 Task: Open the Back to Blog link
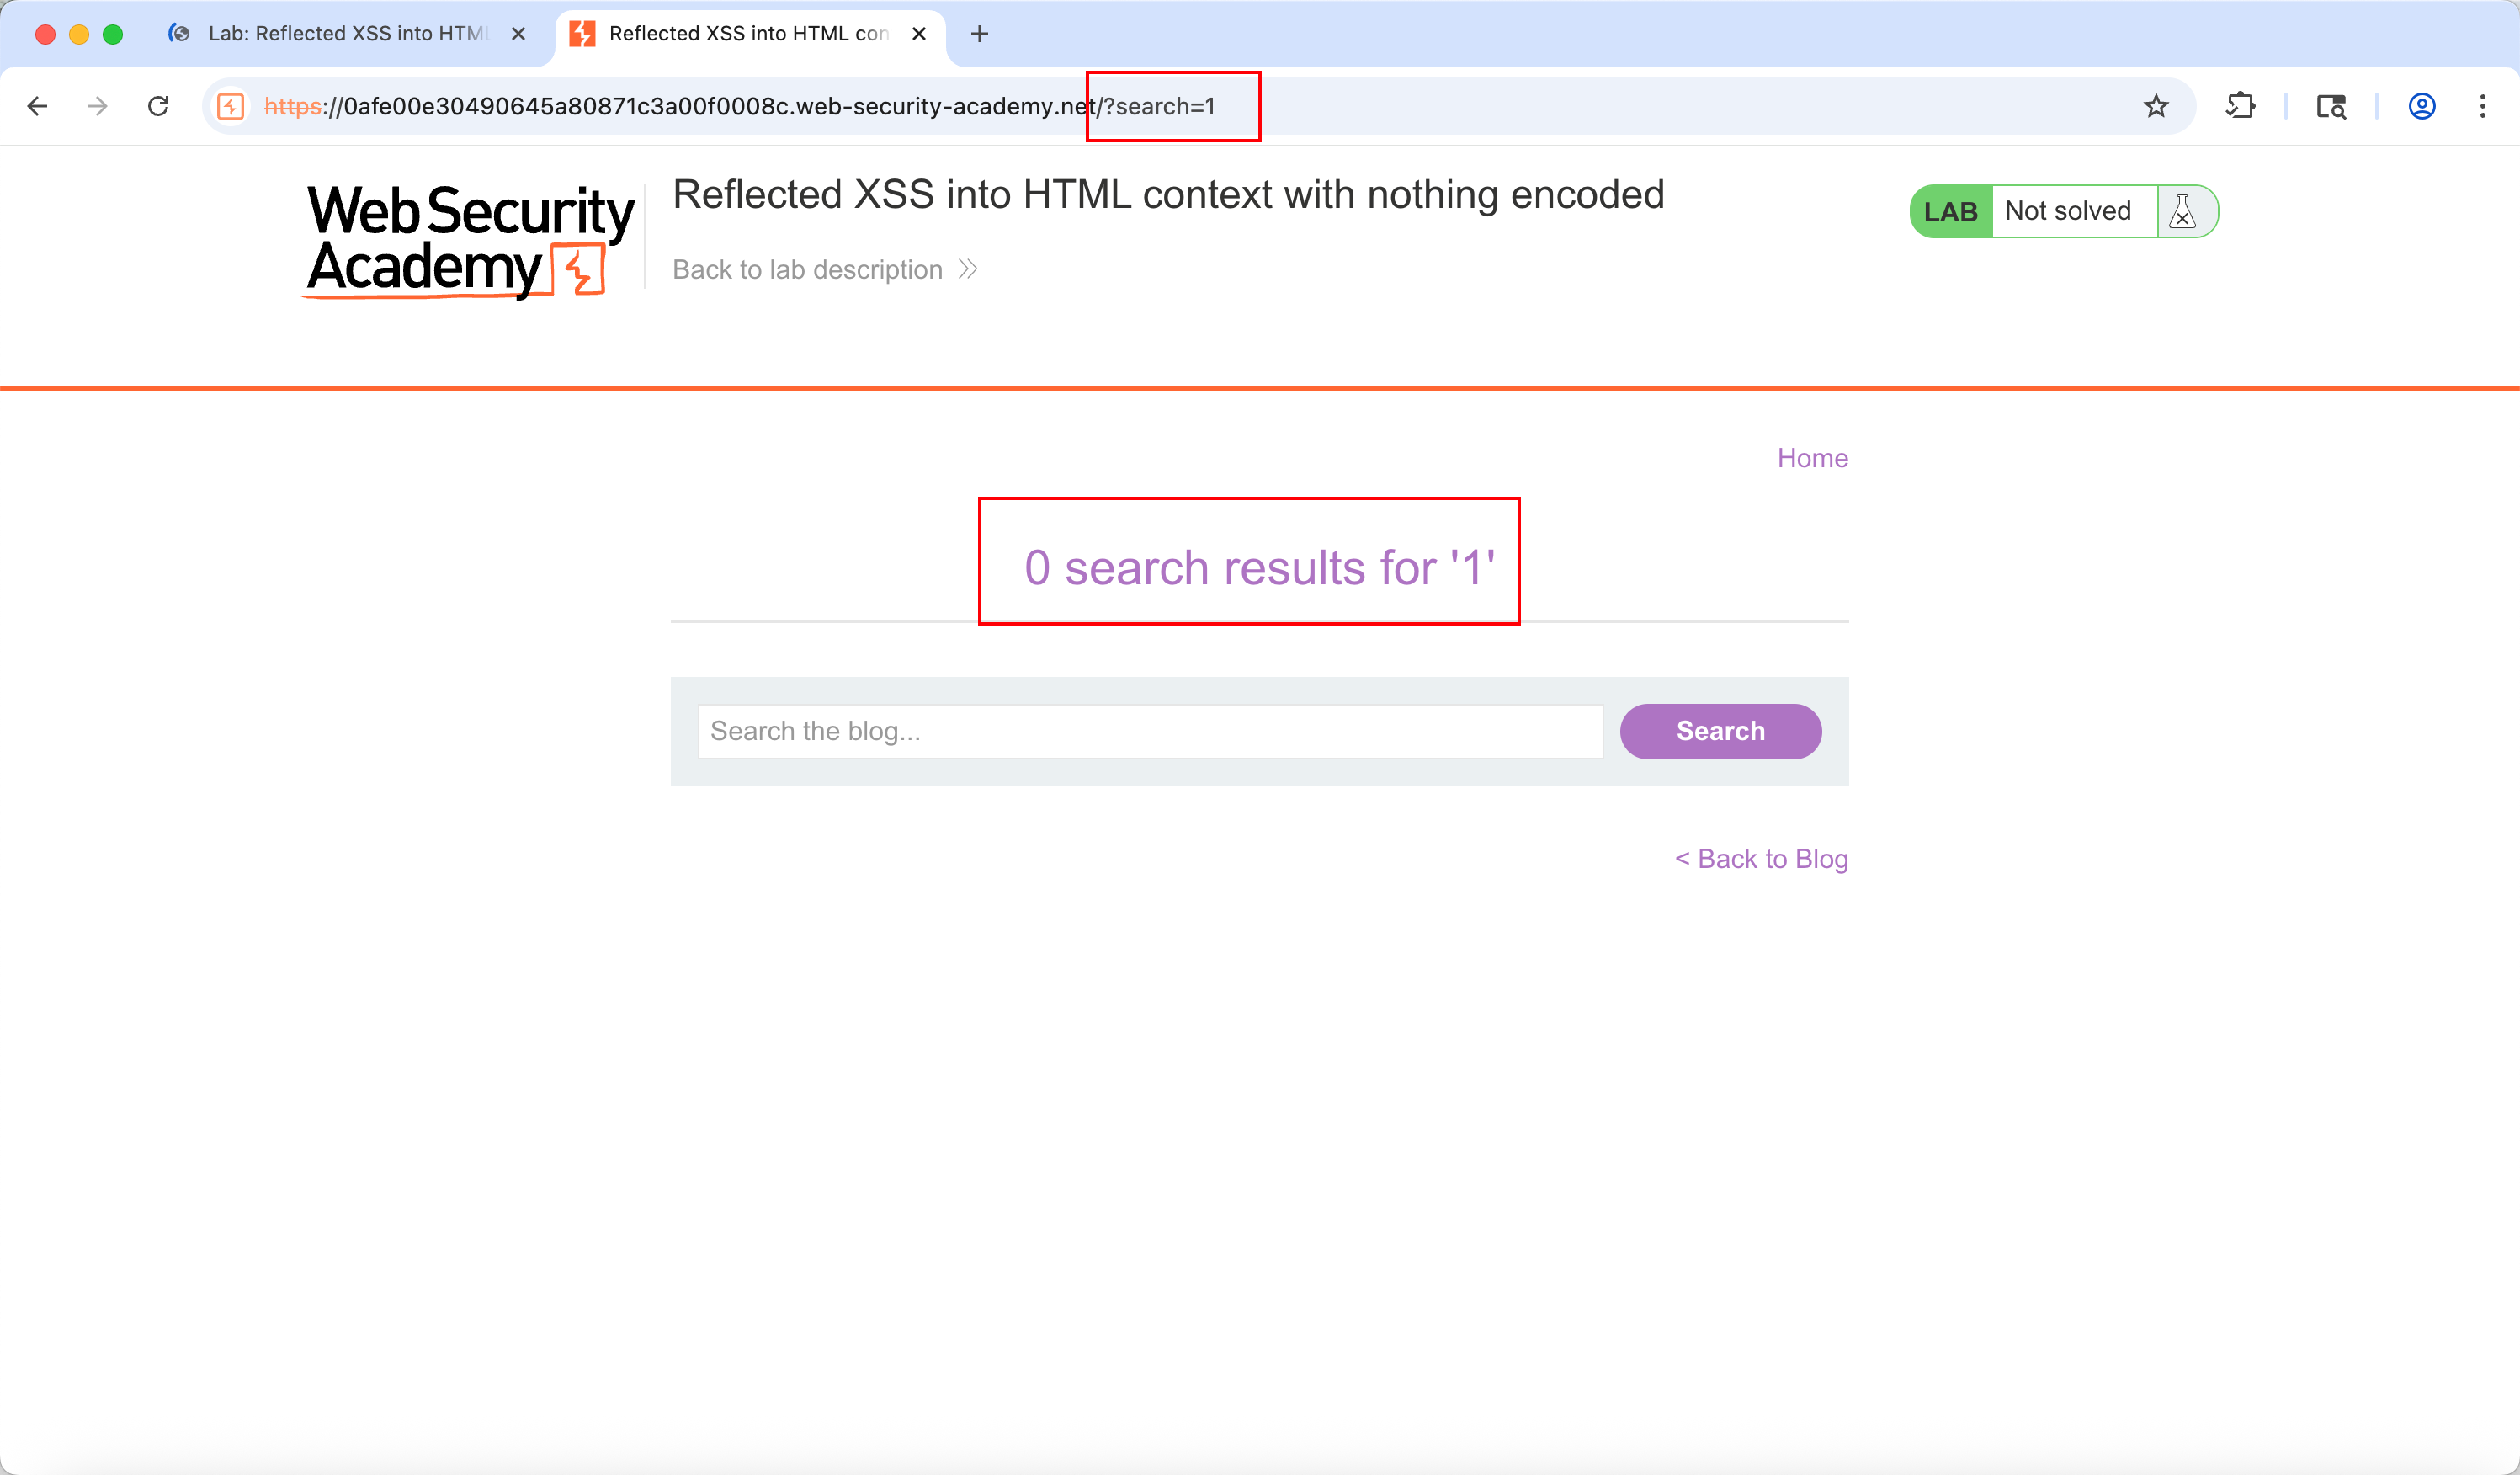click(x=1761, y=859)
